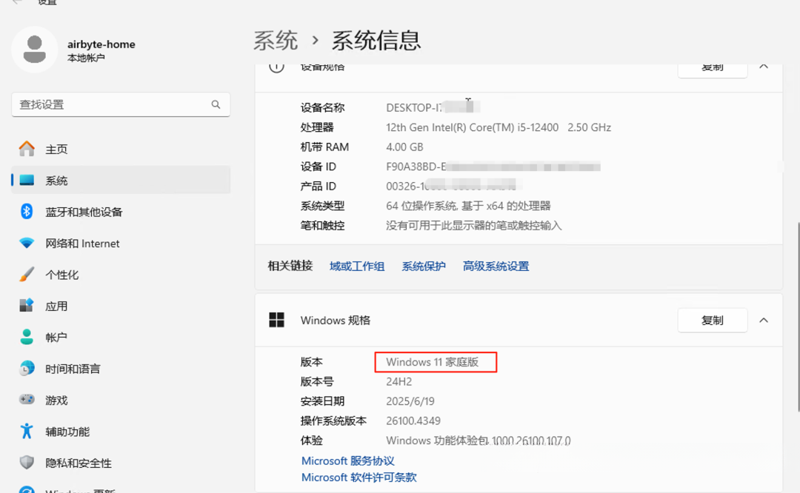
Task: Click the search magnifier icon in settings
Action: pyautogui.click(x=216, y=104)
